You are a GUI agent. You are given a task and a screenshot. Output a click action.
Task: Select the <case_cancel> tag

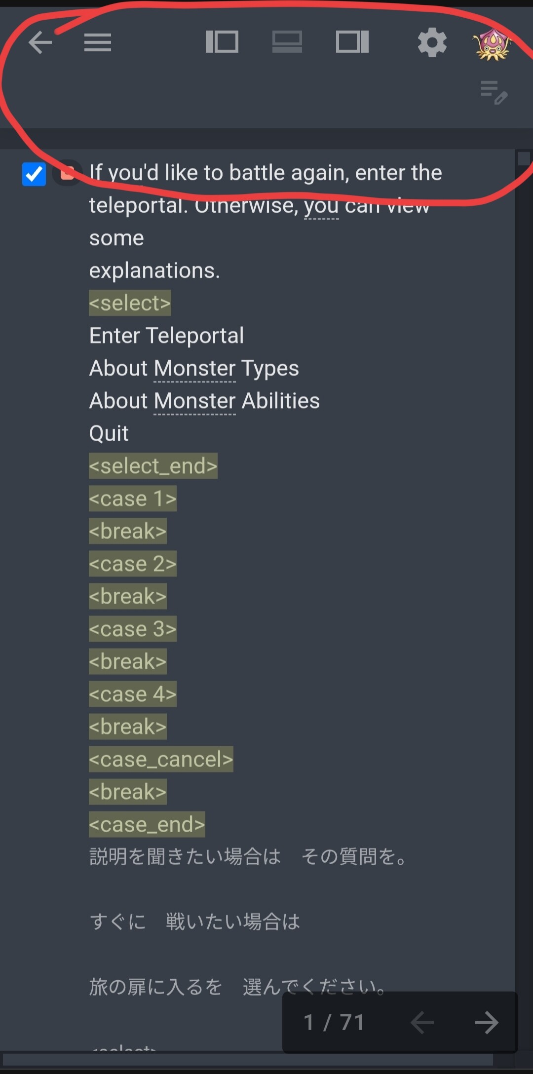[161, 759]
